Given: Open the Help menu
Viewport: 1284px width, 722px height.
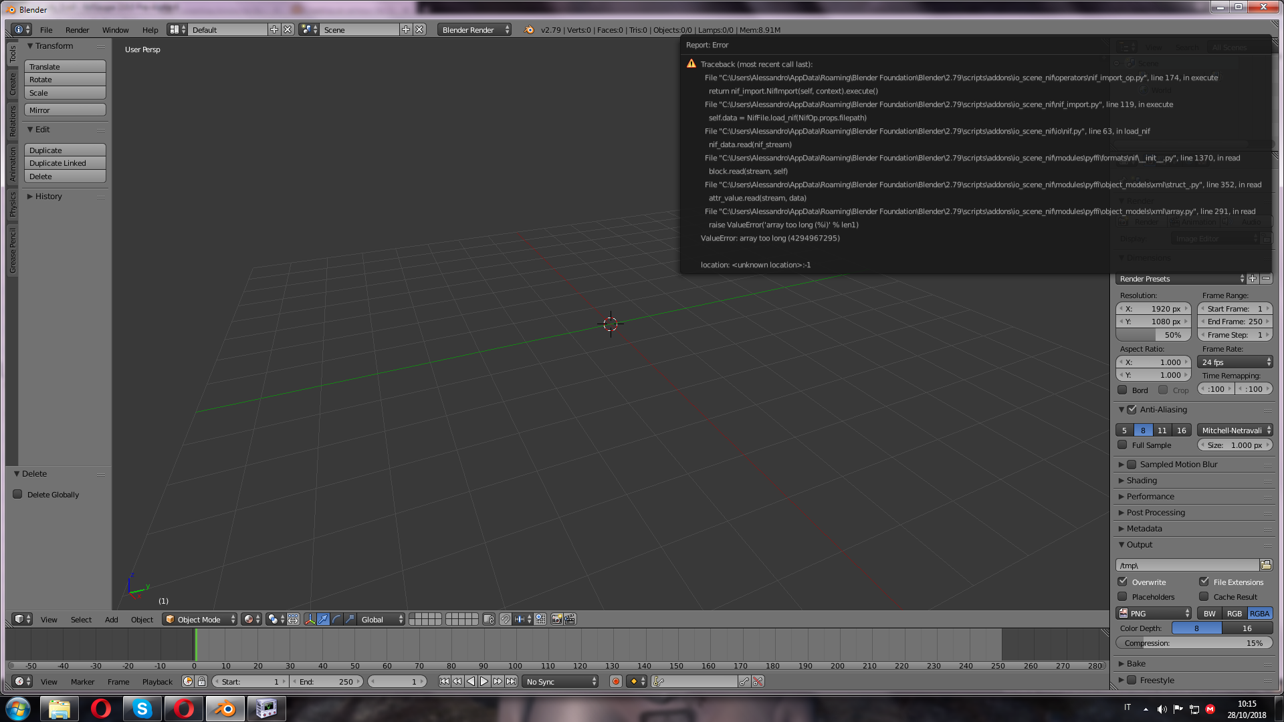Looking at the screenshot, I should point(150,29).
